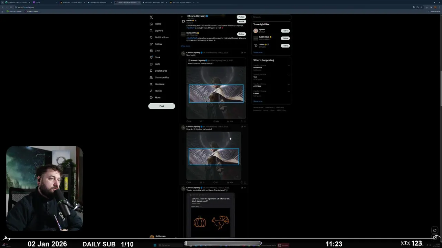442x248 pixels.
Task: Click Grok icon on 'How do I fit this' post
Action: pos(242,126)
